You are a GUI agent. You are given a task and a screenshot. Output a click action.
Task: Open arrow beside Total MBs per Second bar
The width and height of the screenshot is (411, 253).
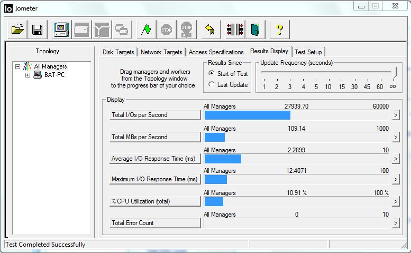pos(396,137)
